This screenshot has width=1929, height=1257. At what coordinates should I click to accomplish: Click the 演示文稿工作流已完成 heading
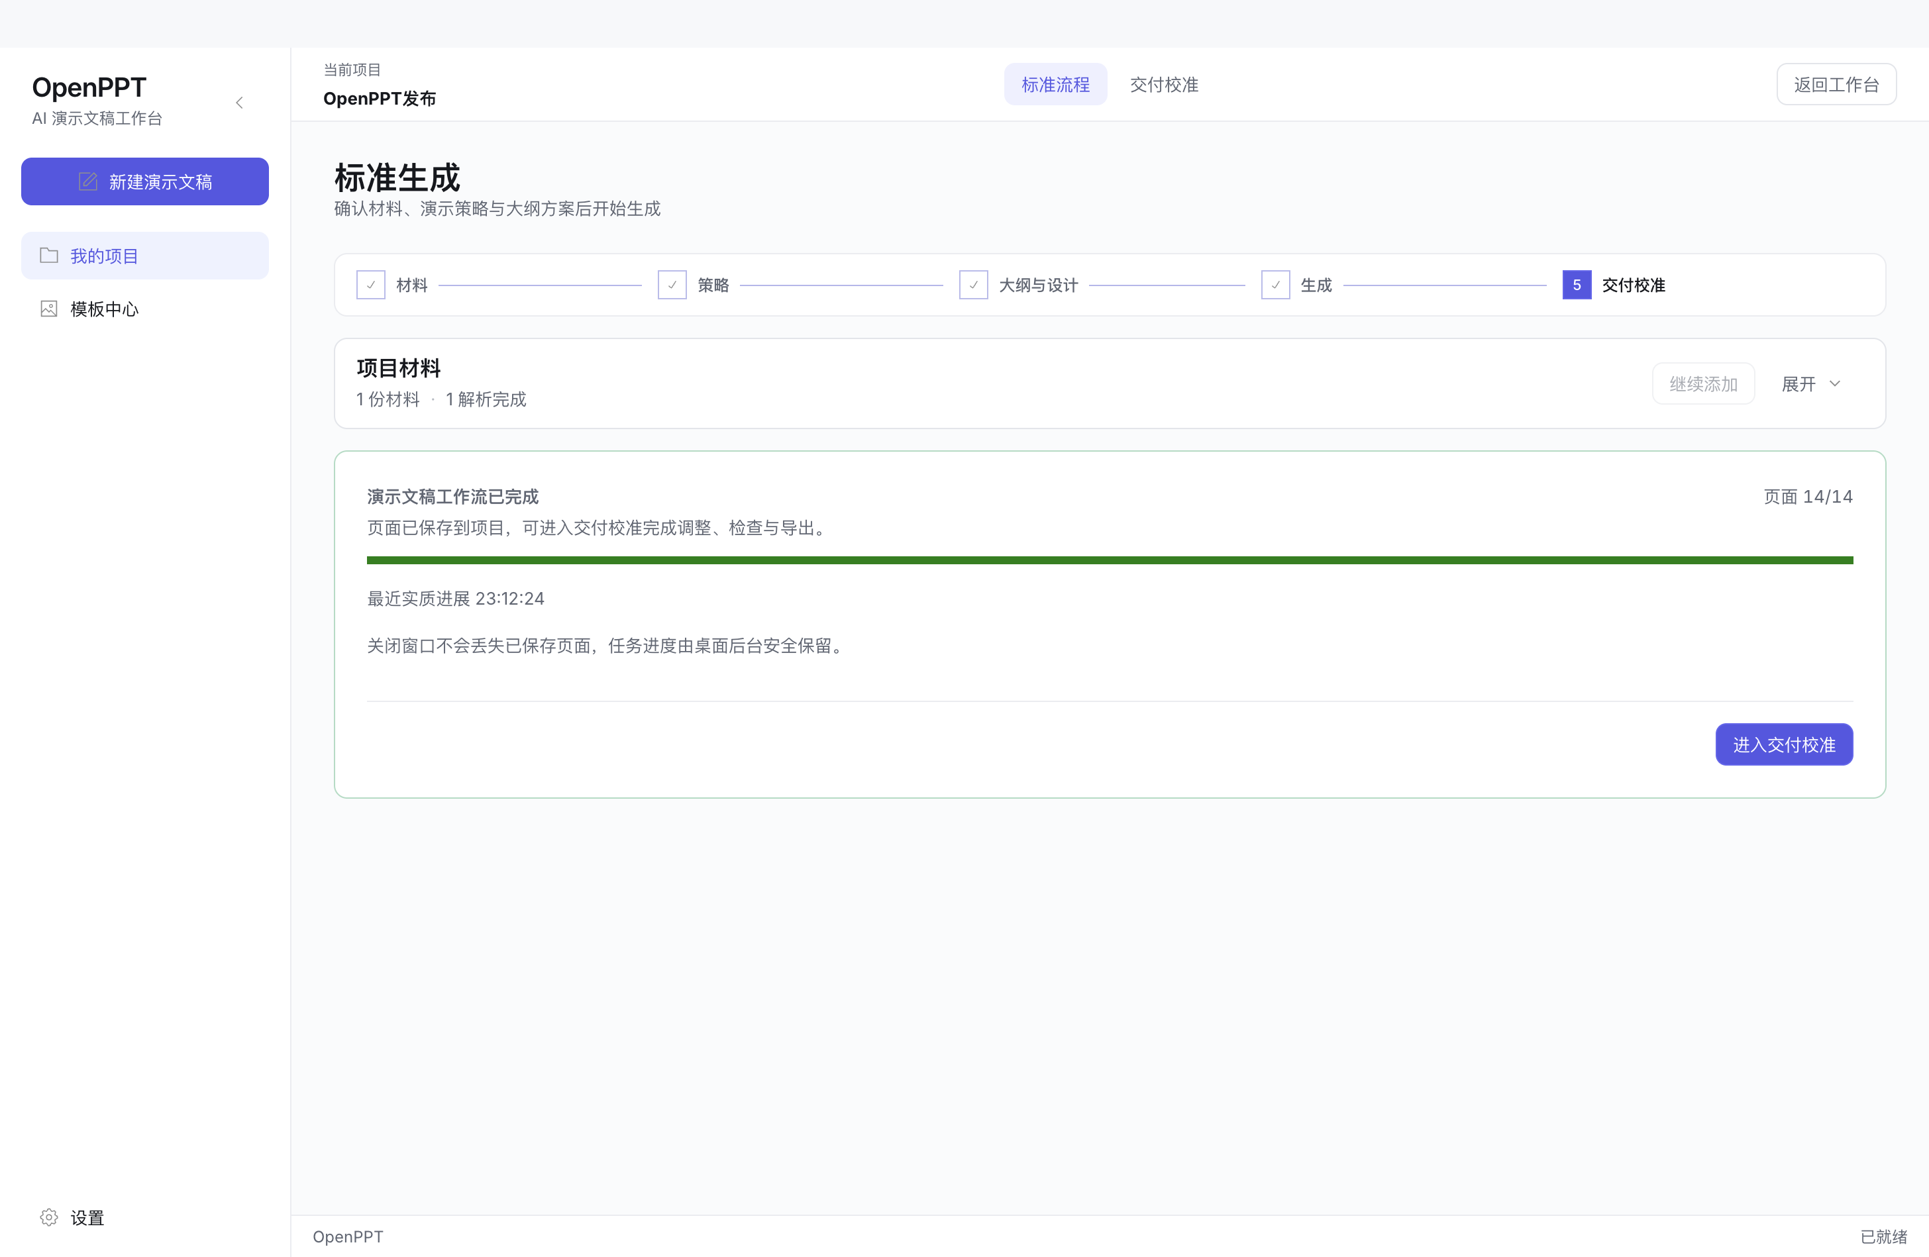point(452,496)
